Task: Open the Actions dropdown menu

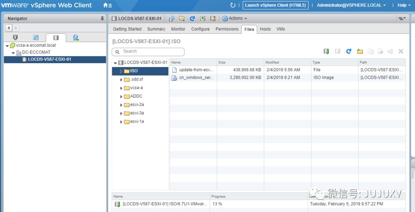Action: [x=234, y=18]
